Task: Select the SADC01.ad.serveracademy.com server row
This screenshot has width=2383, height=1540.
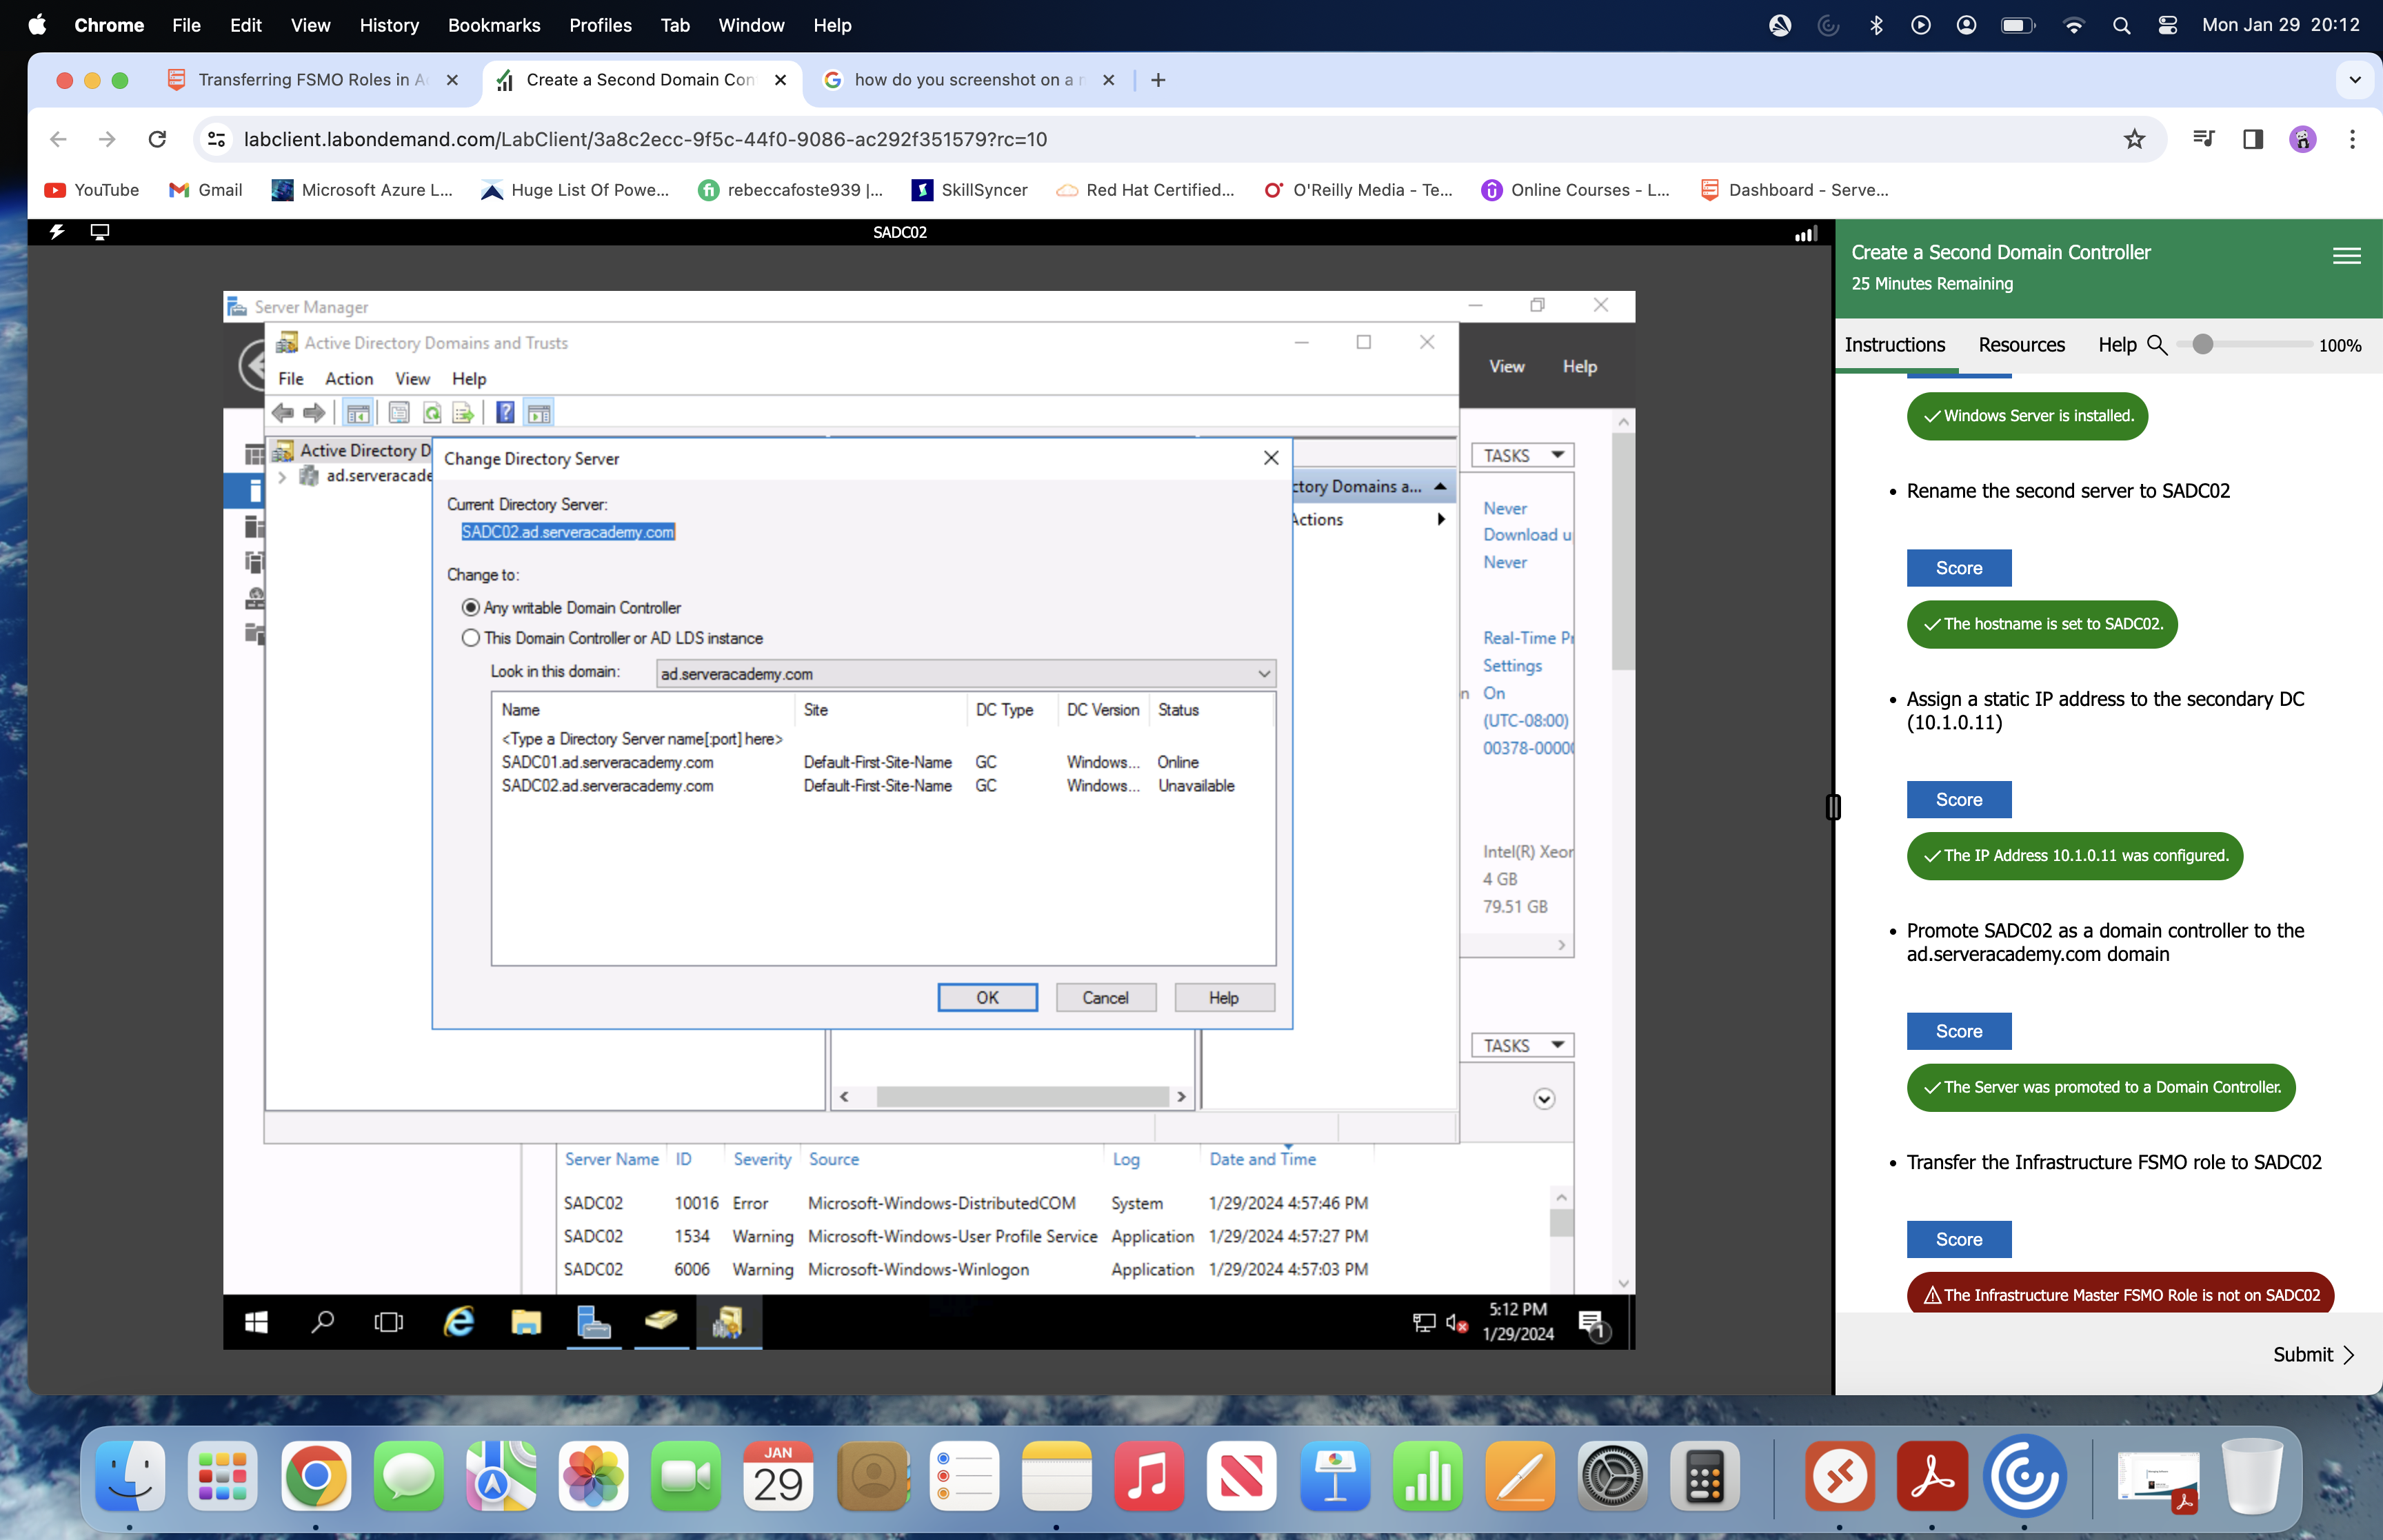Action: 608,762
